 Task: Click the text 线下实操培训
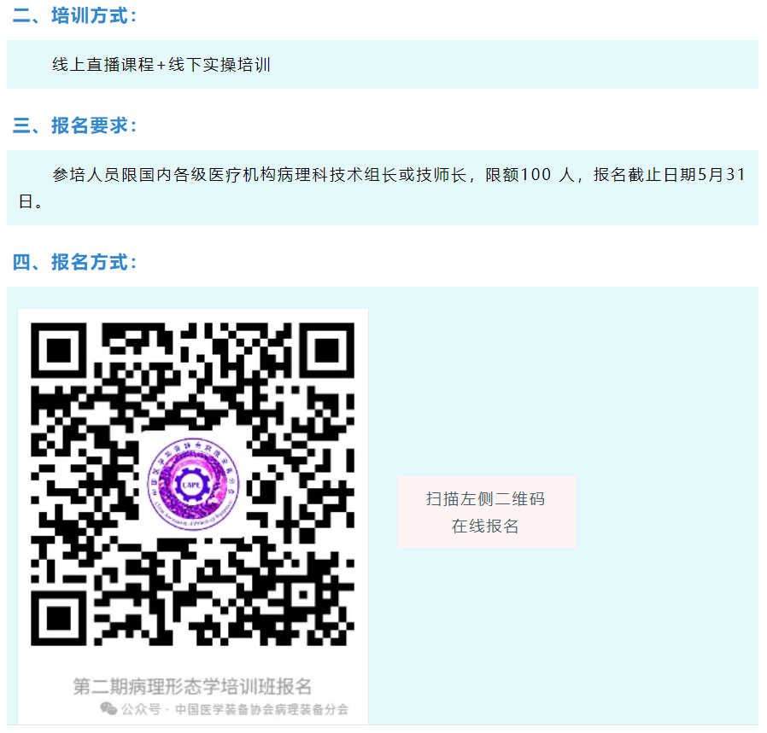click(220, 65)
